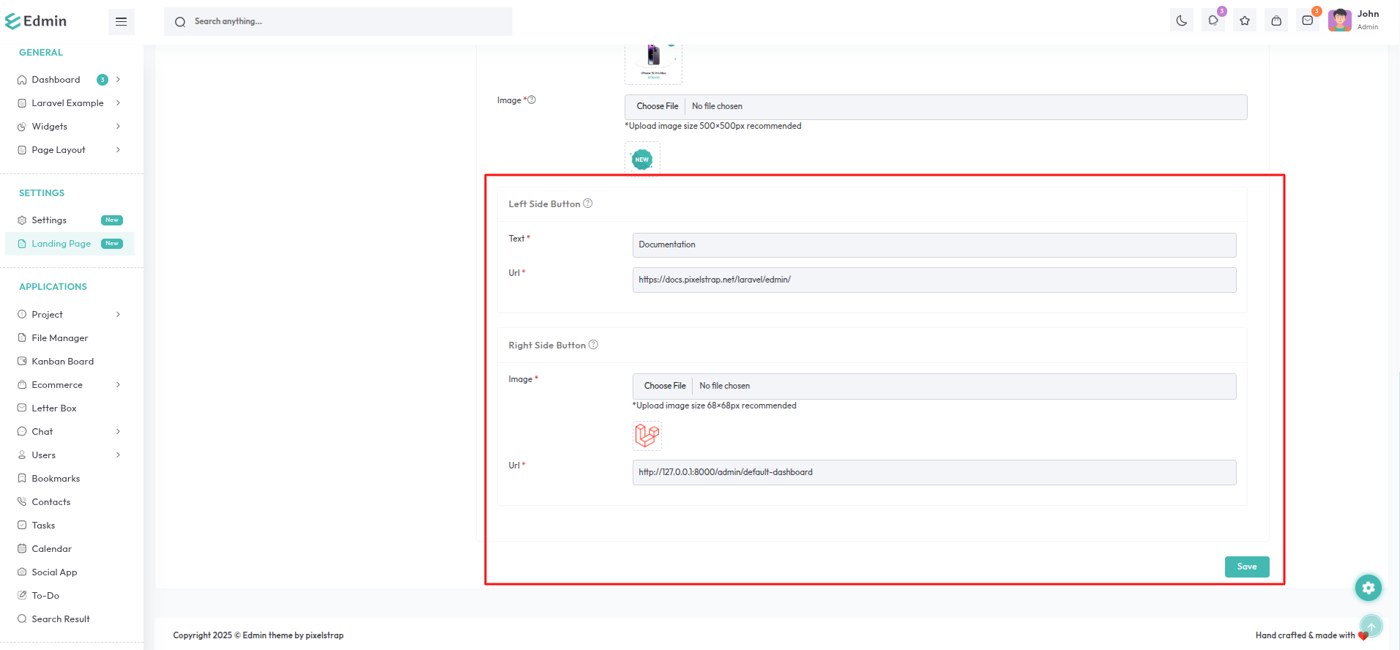Screen dimensions: 1400x650
Task: Open Settings in the sidebar
Action: 49,220
